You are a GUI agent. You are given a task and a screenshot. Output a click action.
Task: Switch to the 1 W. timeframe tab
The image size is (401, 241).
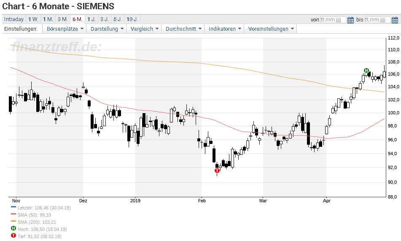(33, 19)
